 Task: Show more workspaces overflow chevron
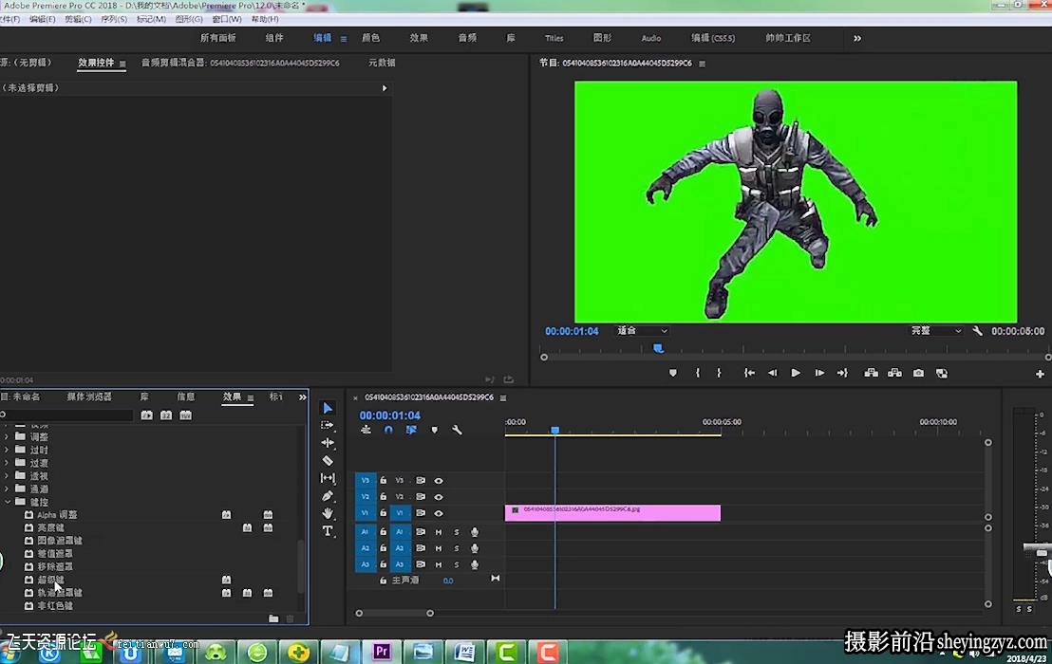click(x=856, y=38)
